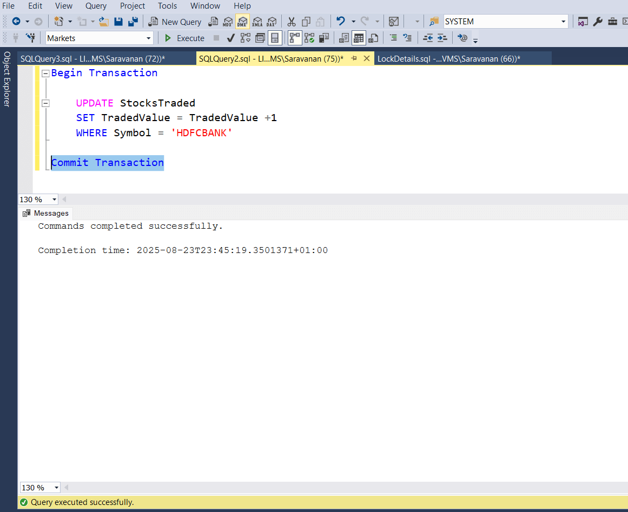Select the Messages results tab
Viewport: 628px width, 512px height.
(45, 213)
